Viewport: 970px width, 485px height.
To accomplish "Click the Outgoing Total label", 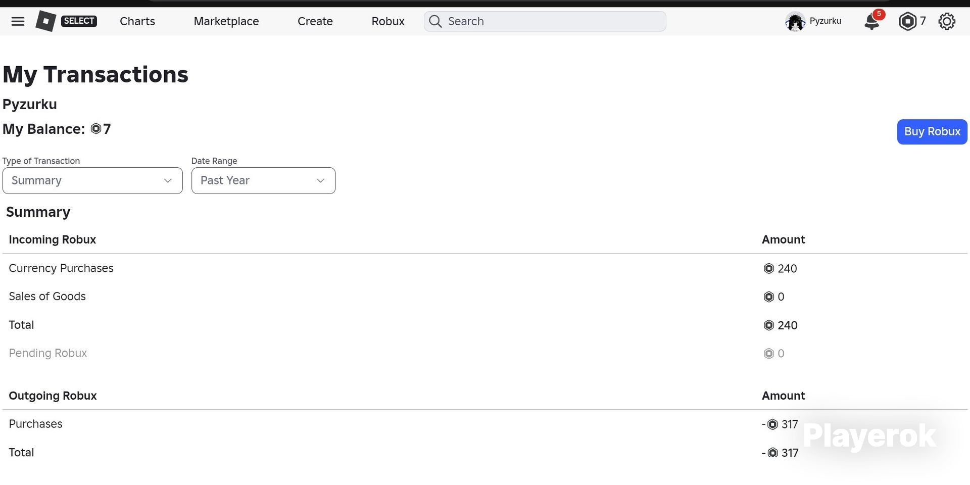I will point(21,452).
